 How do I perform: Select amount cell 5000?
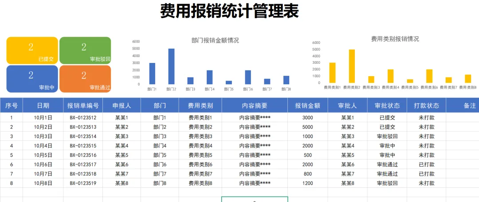tap(308, 127)
